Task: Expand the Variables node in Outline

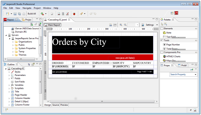Action: pyautogui.click(x=9, y=85)
